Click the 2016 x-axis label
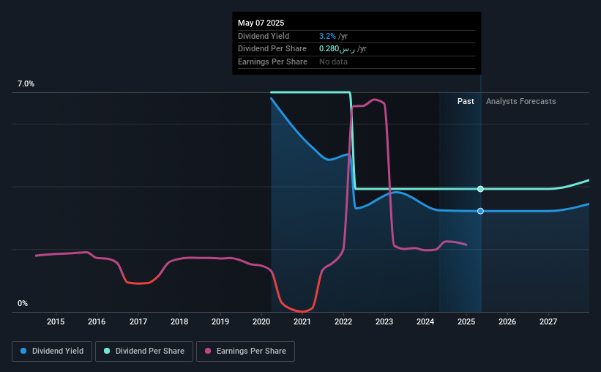 (97, 321)
